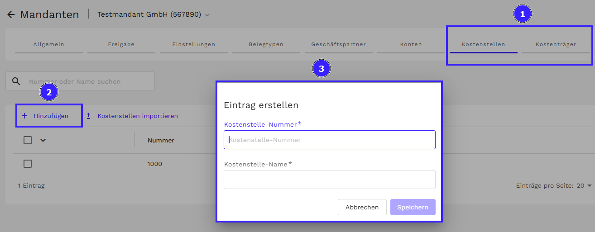The height and width of the screenshot is (232, 595).
Task: Switch to the Allgemein tab
Action: pyautogui.click(x=49, y=44)
